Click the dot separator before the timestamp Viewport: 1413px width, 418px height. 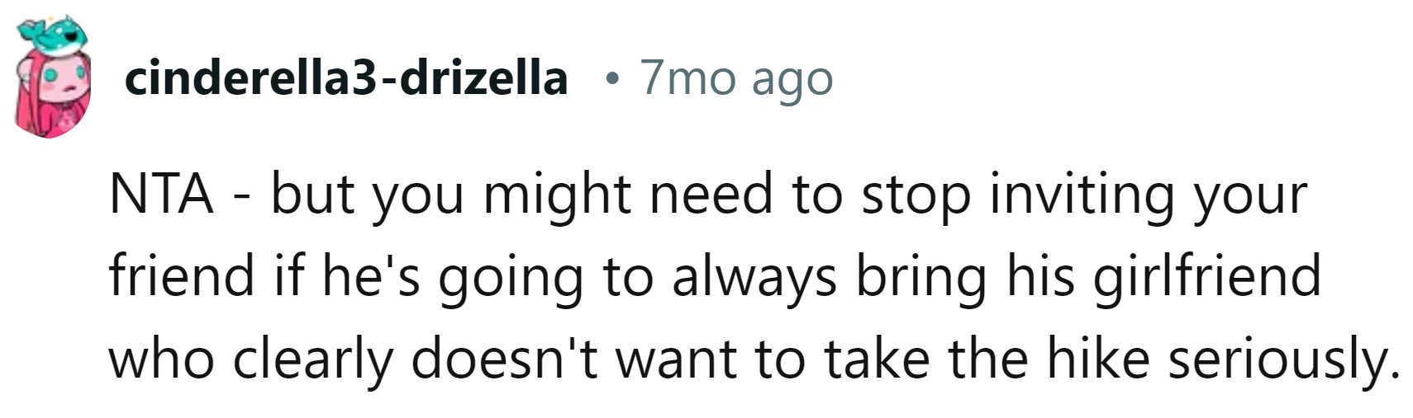tap(611, 79)
